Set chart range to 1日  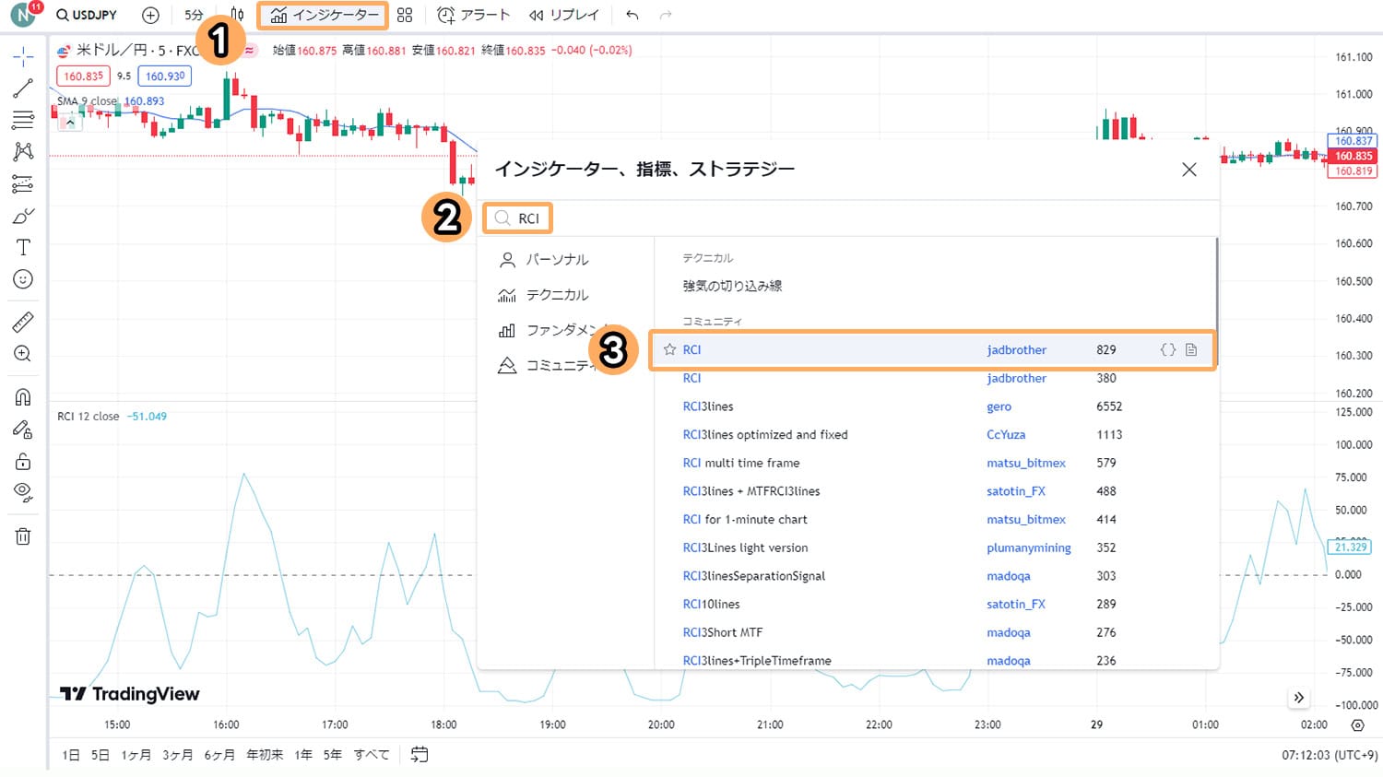coord(71,755)
